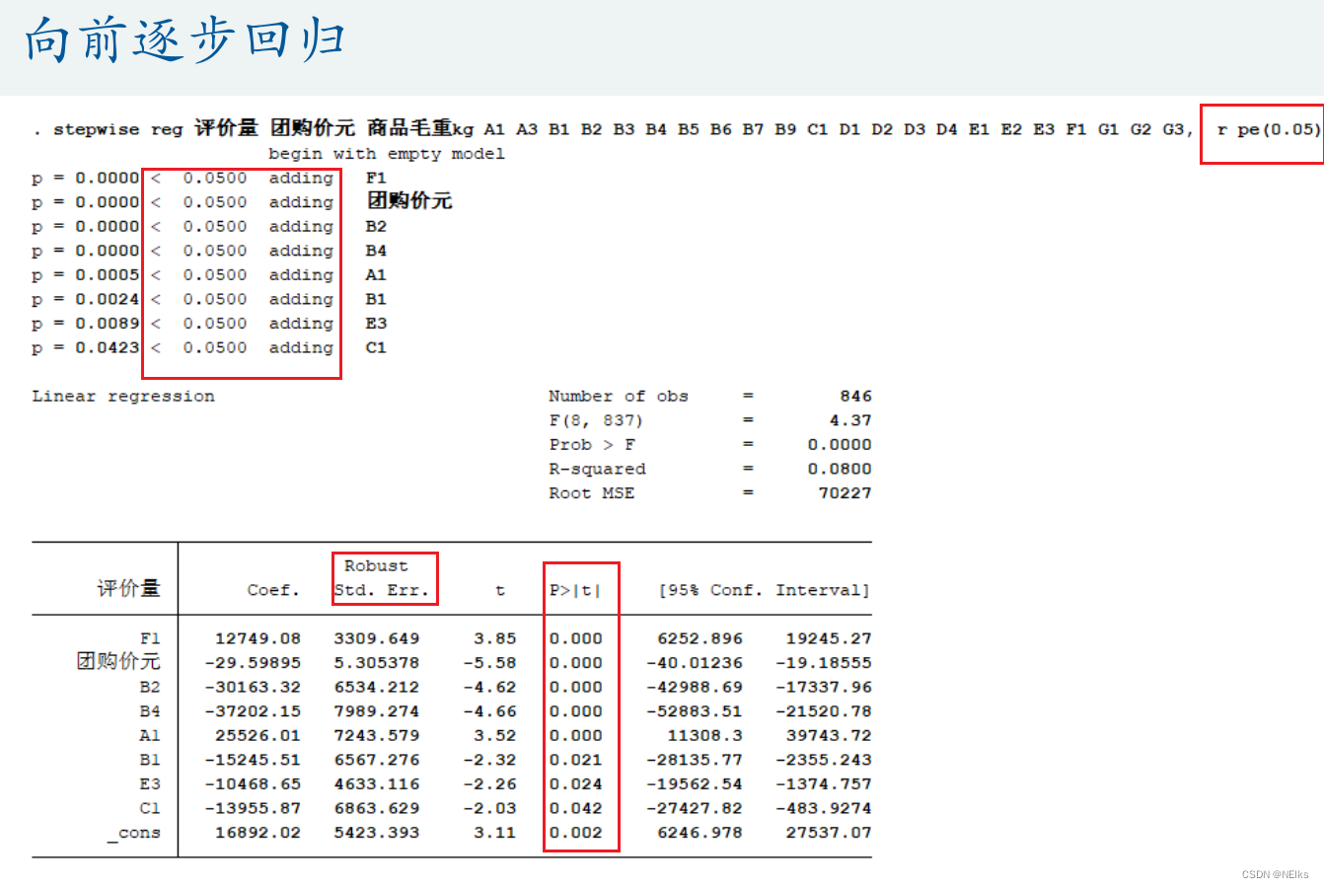Viewport: 1324px width, 888px height.
Task: Click the 'Prob > F' label
Action: click(592, 445)
